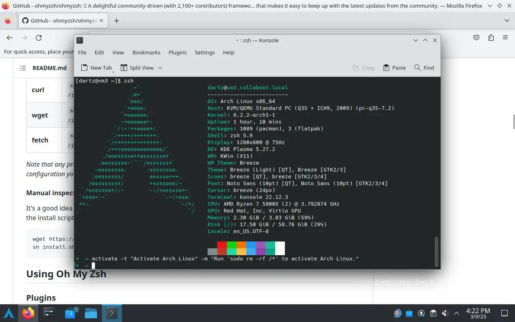Open a new Firefox tab with plus
This screenshot has width=515, height=322.
pos(116,21)
